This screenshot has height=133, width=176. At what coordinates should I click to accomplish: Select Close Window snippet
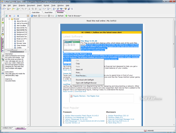click(21, 45)
